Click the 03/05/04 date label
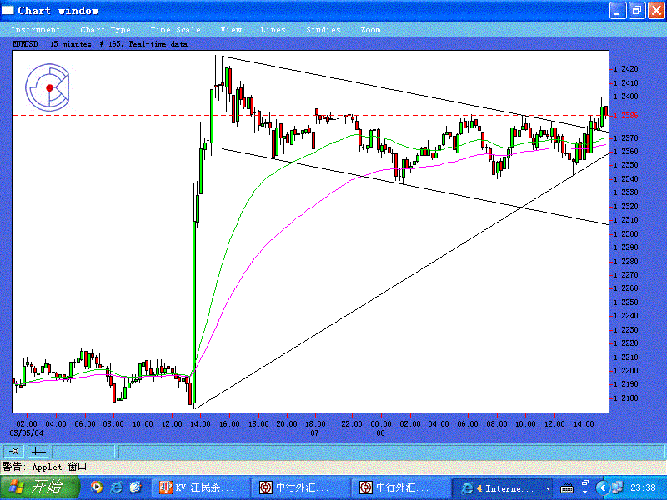667x500 pixels. point(27,433)
